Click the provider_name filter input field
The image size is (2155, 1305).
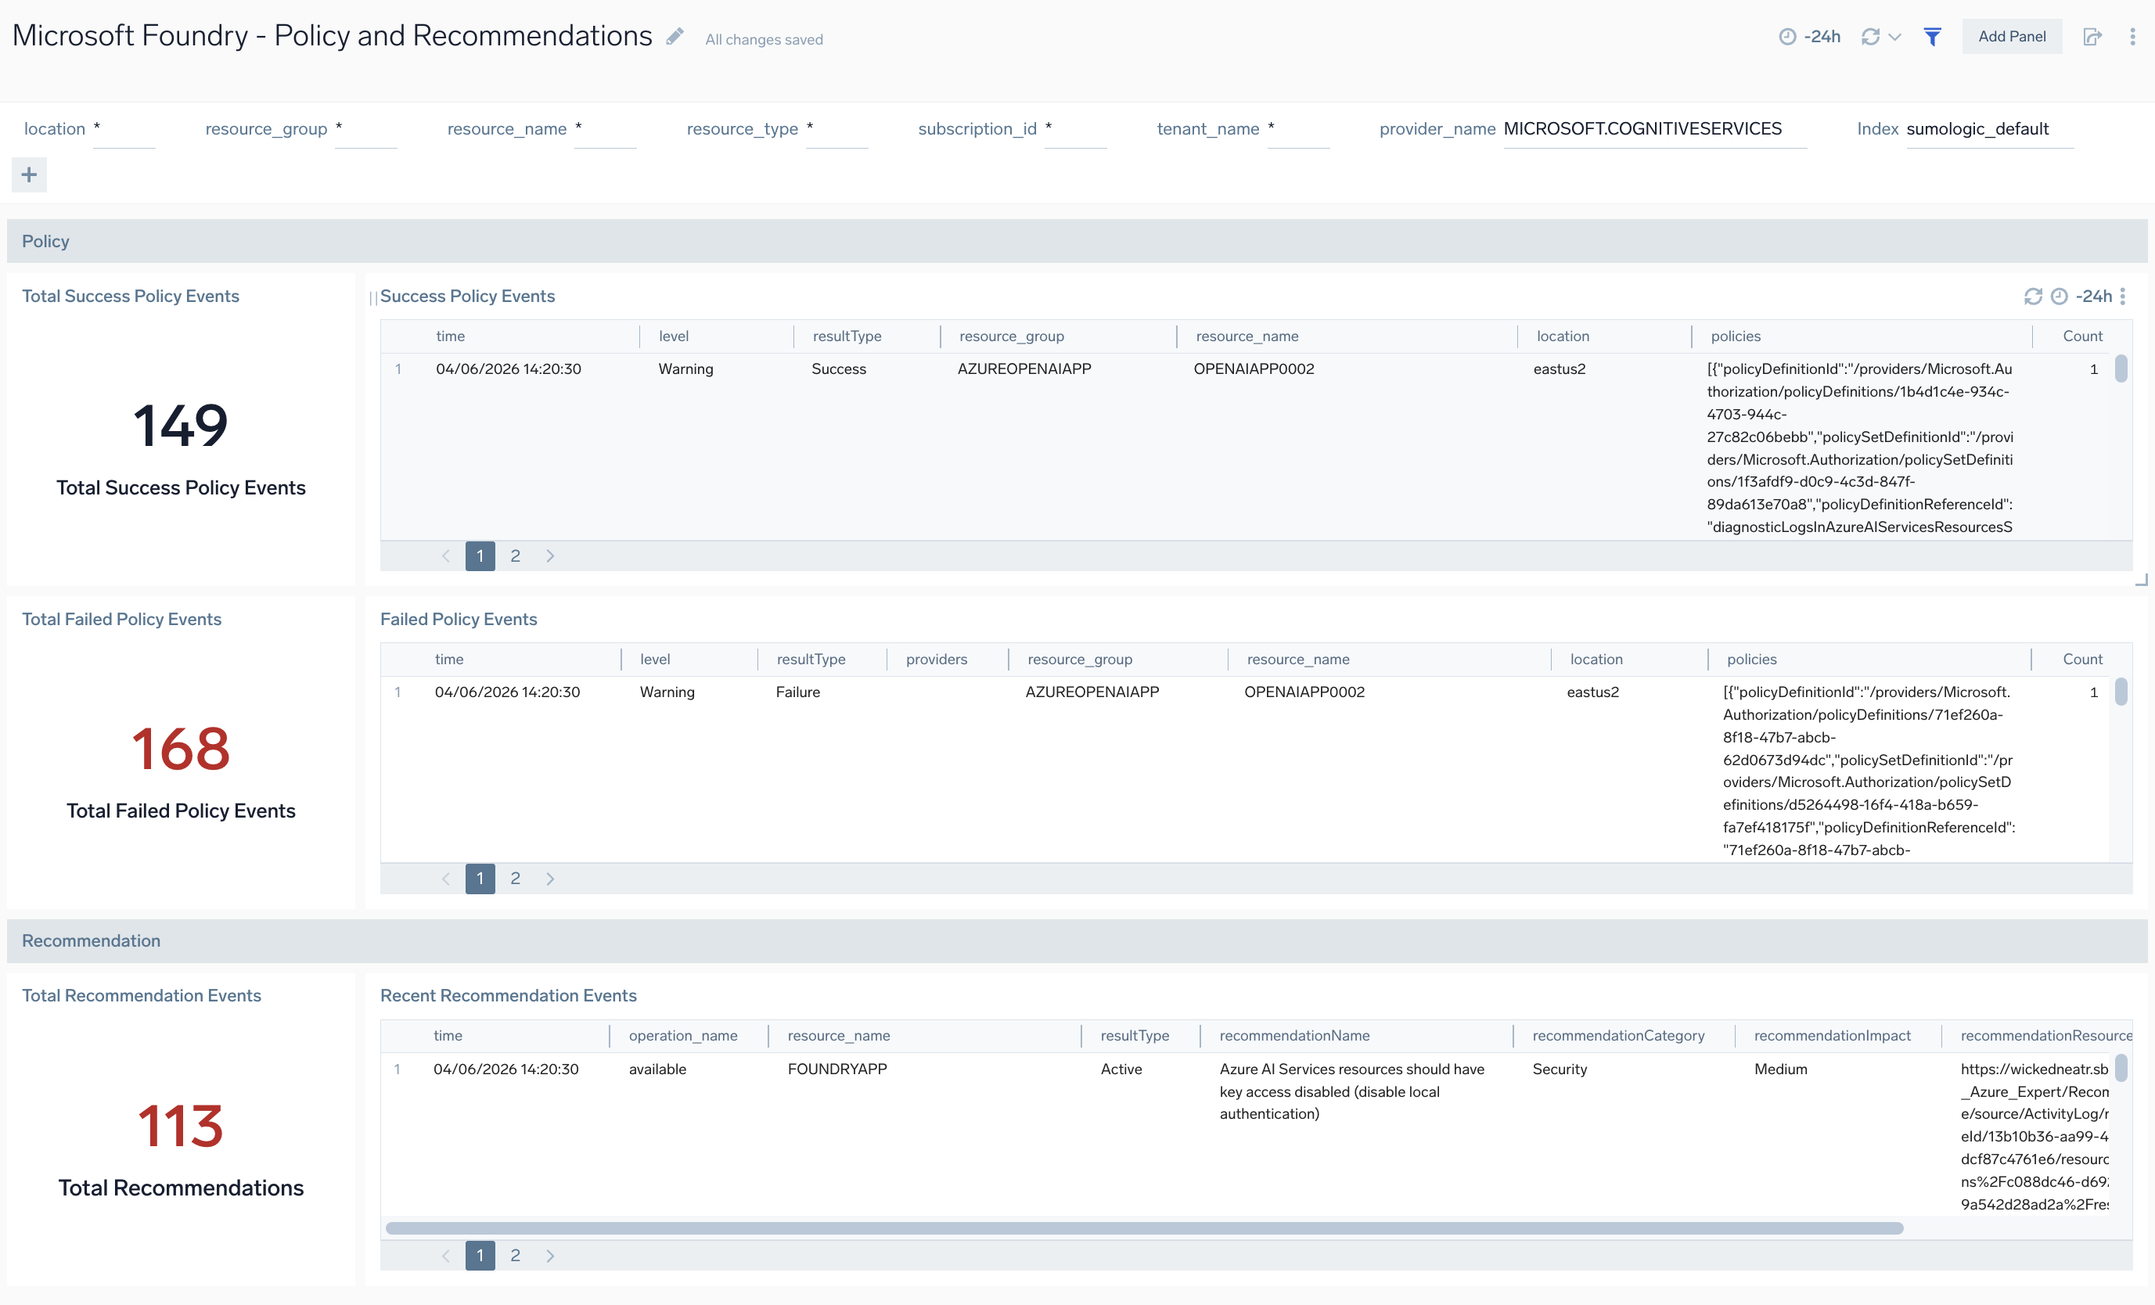point(1653,129)
